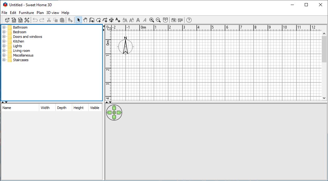Click the Open home toolbar icon

click(14, 20)
